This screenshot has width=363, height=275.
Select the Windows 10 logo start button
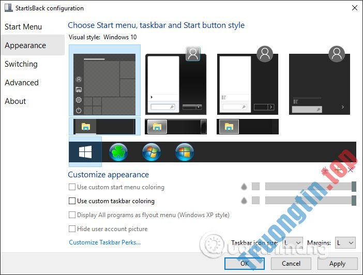coord(85,152)
